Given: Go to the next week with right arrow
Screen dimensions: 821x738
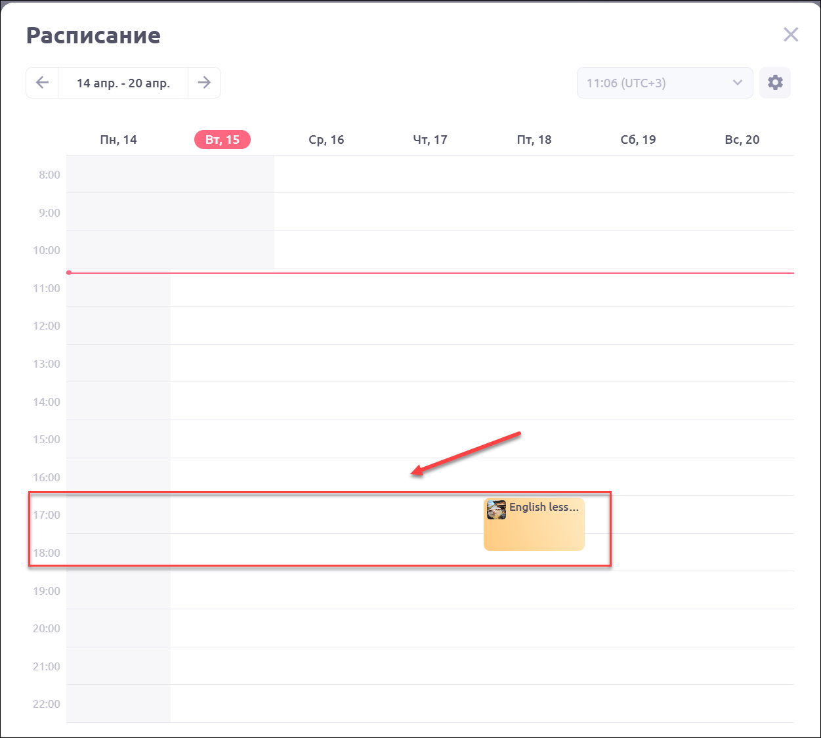Looking at the screenshot, I should coord(204,83).
